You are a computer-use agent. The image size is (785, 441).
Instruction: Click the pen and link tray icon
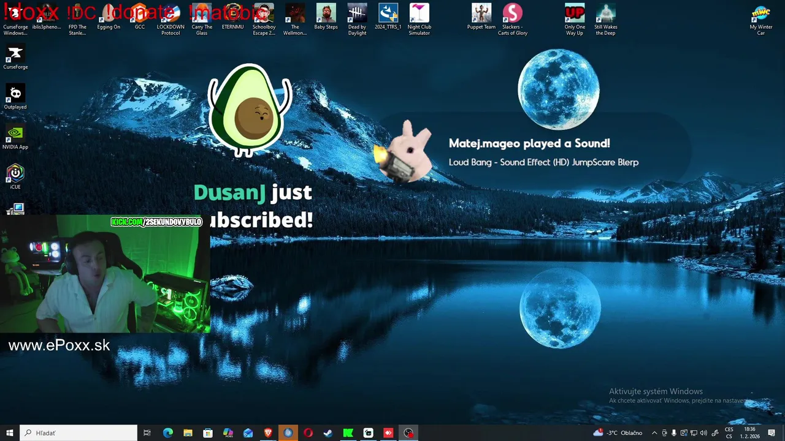pyautogui.click(x=715, y=433)
